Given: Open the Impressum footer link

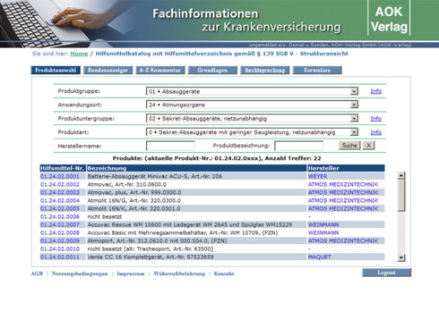Looking at the screenshot, I should click(x=131, y=273).
